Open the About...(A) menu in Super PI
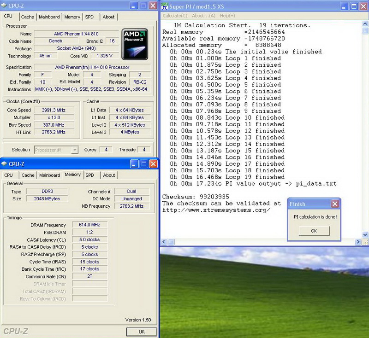The width and height of the screenshot is (369, 338). coord(204,16)
